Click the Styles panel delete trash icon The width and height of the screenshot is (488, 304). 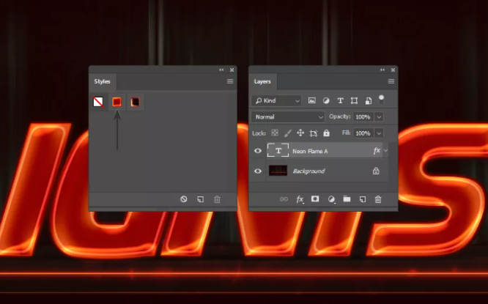coord(217,199)
